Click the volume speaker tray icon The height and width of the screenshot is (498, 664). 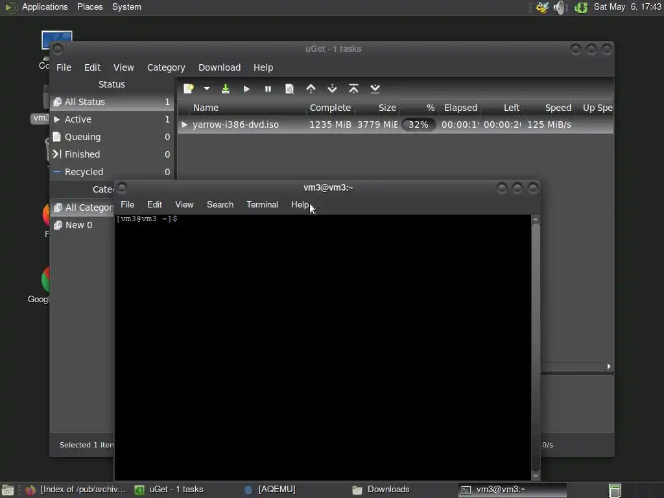click(560, 7)
